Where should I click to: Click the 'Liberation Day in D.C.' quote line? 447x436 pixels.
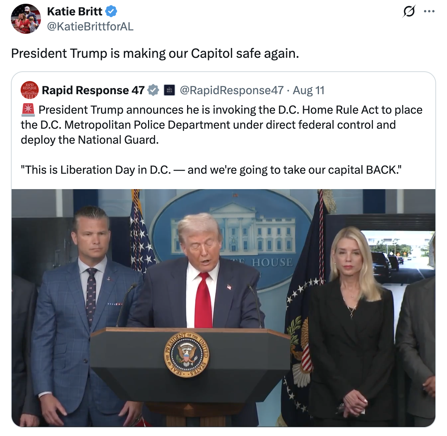point(211,170)
